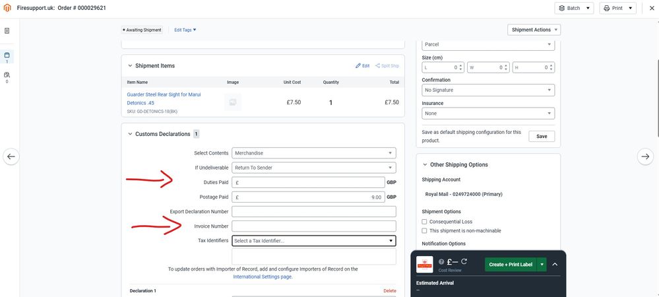Click Edit in Shipment Items
659x297 pixels.
363,66
